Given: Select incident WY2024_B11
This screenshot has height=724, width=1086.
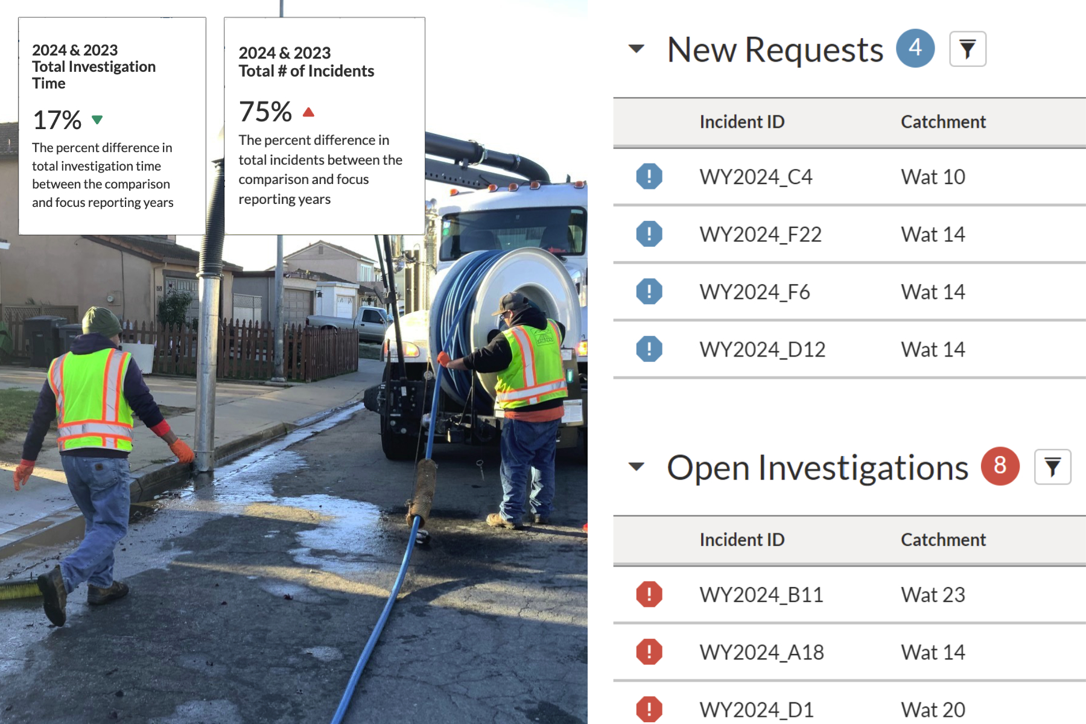Looking at the screenshot, I should pos(761,595).
